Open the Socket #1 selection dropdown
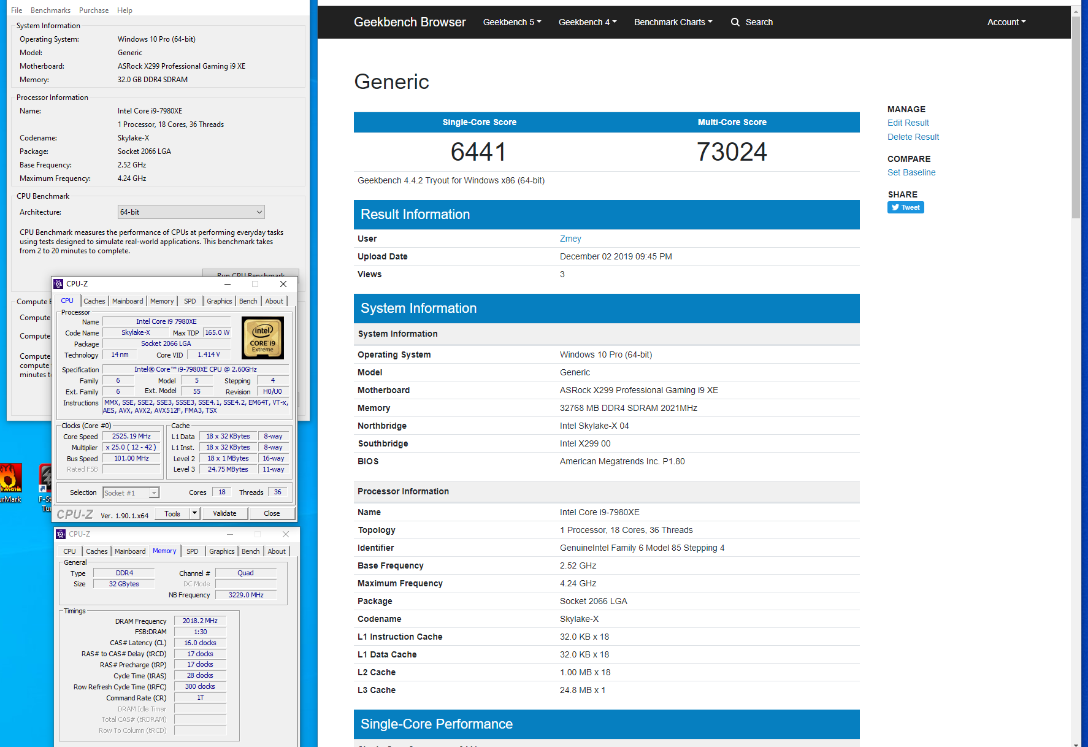 (x=131, y=492)
